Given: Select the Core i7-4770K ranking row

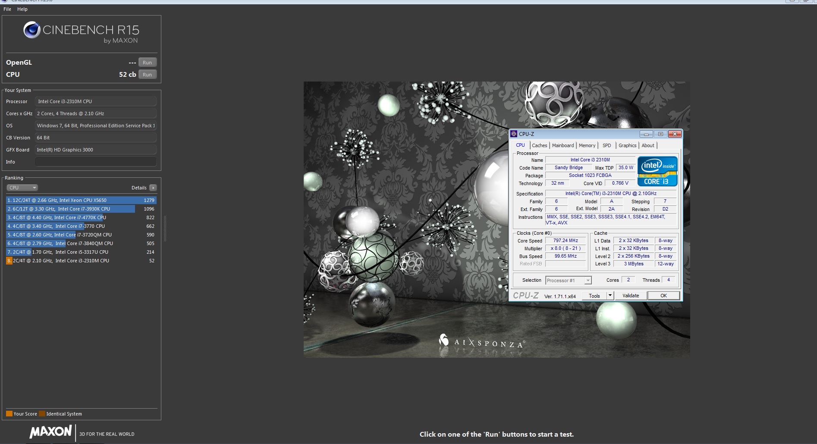Looking at the screenshot, I should [x=81, y=217].
